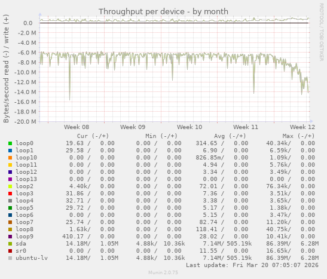Select the loop2 legend label
This screenshot has width=327, height=279.
(25, 186)
